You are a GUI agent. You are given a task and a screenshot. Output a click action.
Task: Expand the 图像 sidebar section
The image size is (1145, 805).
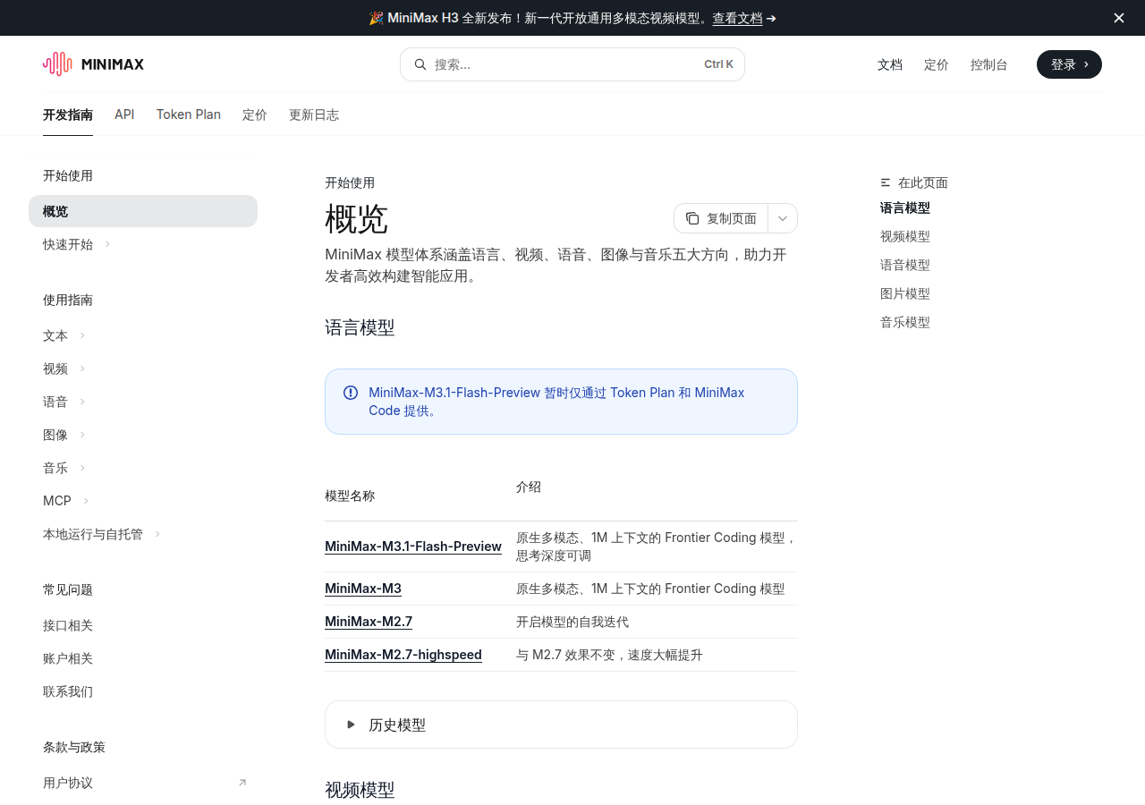[82, 435]
